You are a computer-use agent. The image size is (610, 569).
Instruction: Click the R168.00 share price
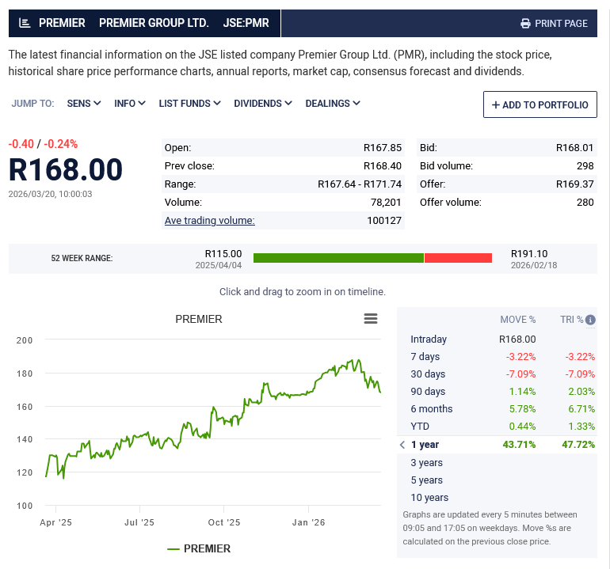click(x=65, y=169)
